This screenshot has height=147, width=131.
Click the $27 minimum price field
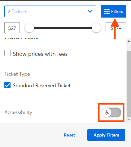click(x=12, y=28)
